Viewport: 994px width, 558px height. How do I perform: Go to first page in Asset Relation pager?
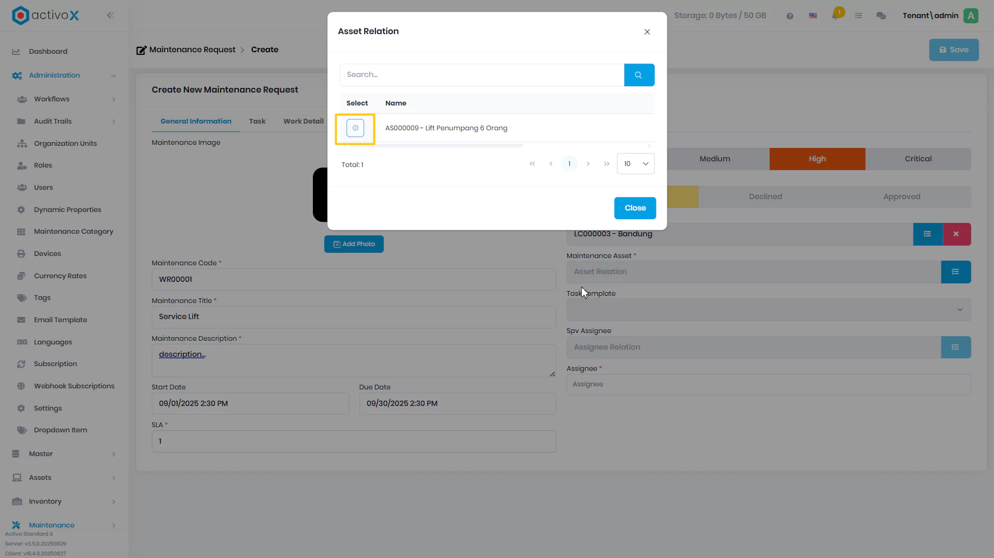click(x=532, y=164)
